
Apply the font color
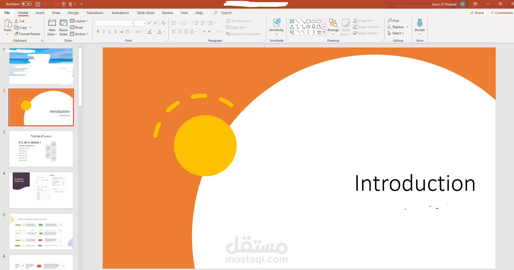pos(160,32)
